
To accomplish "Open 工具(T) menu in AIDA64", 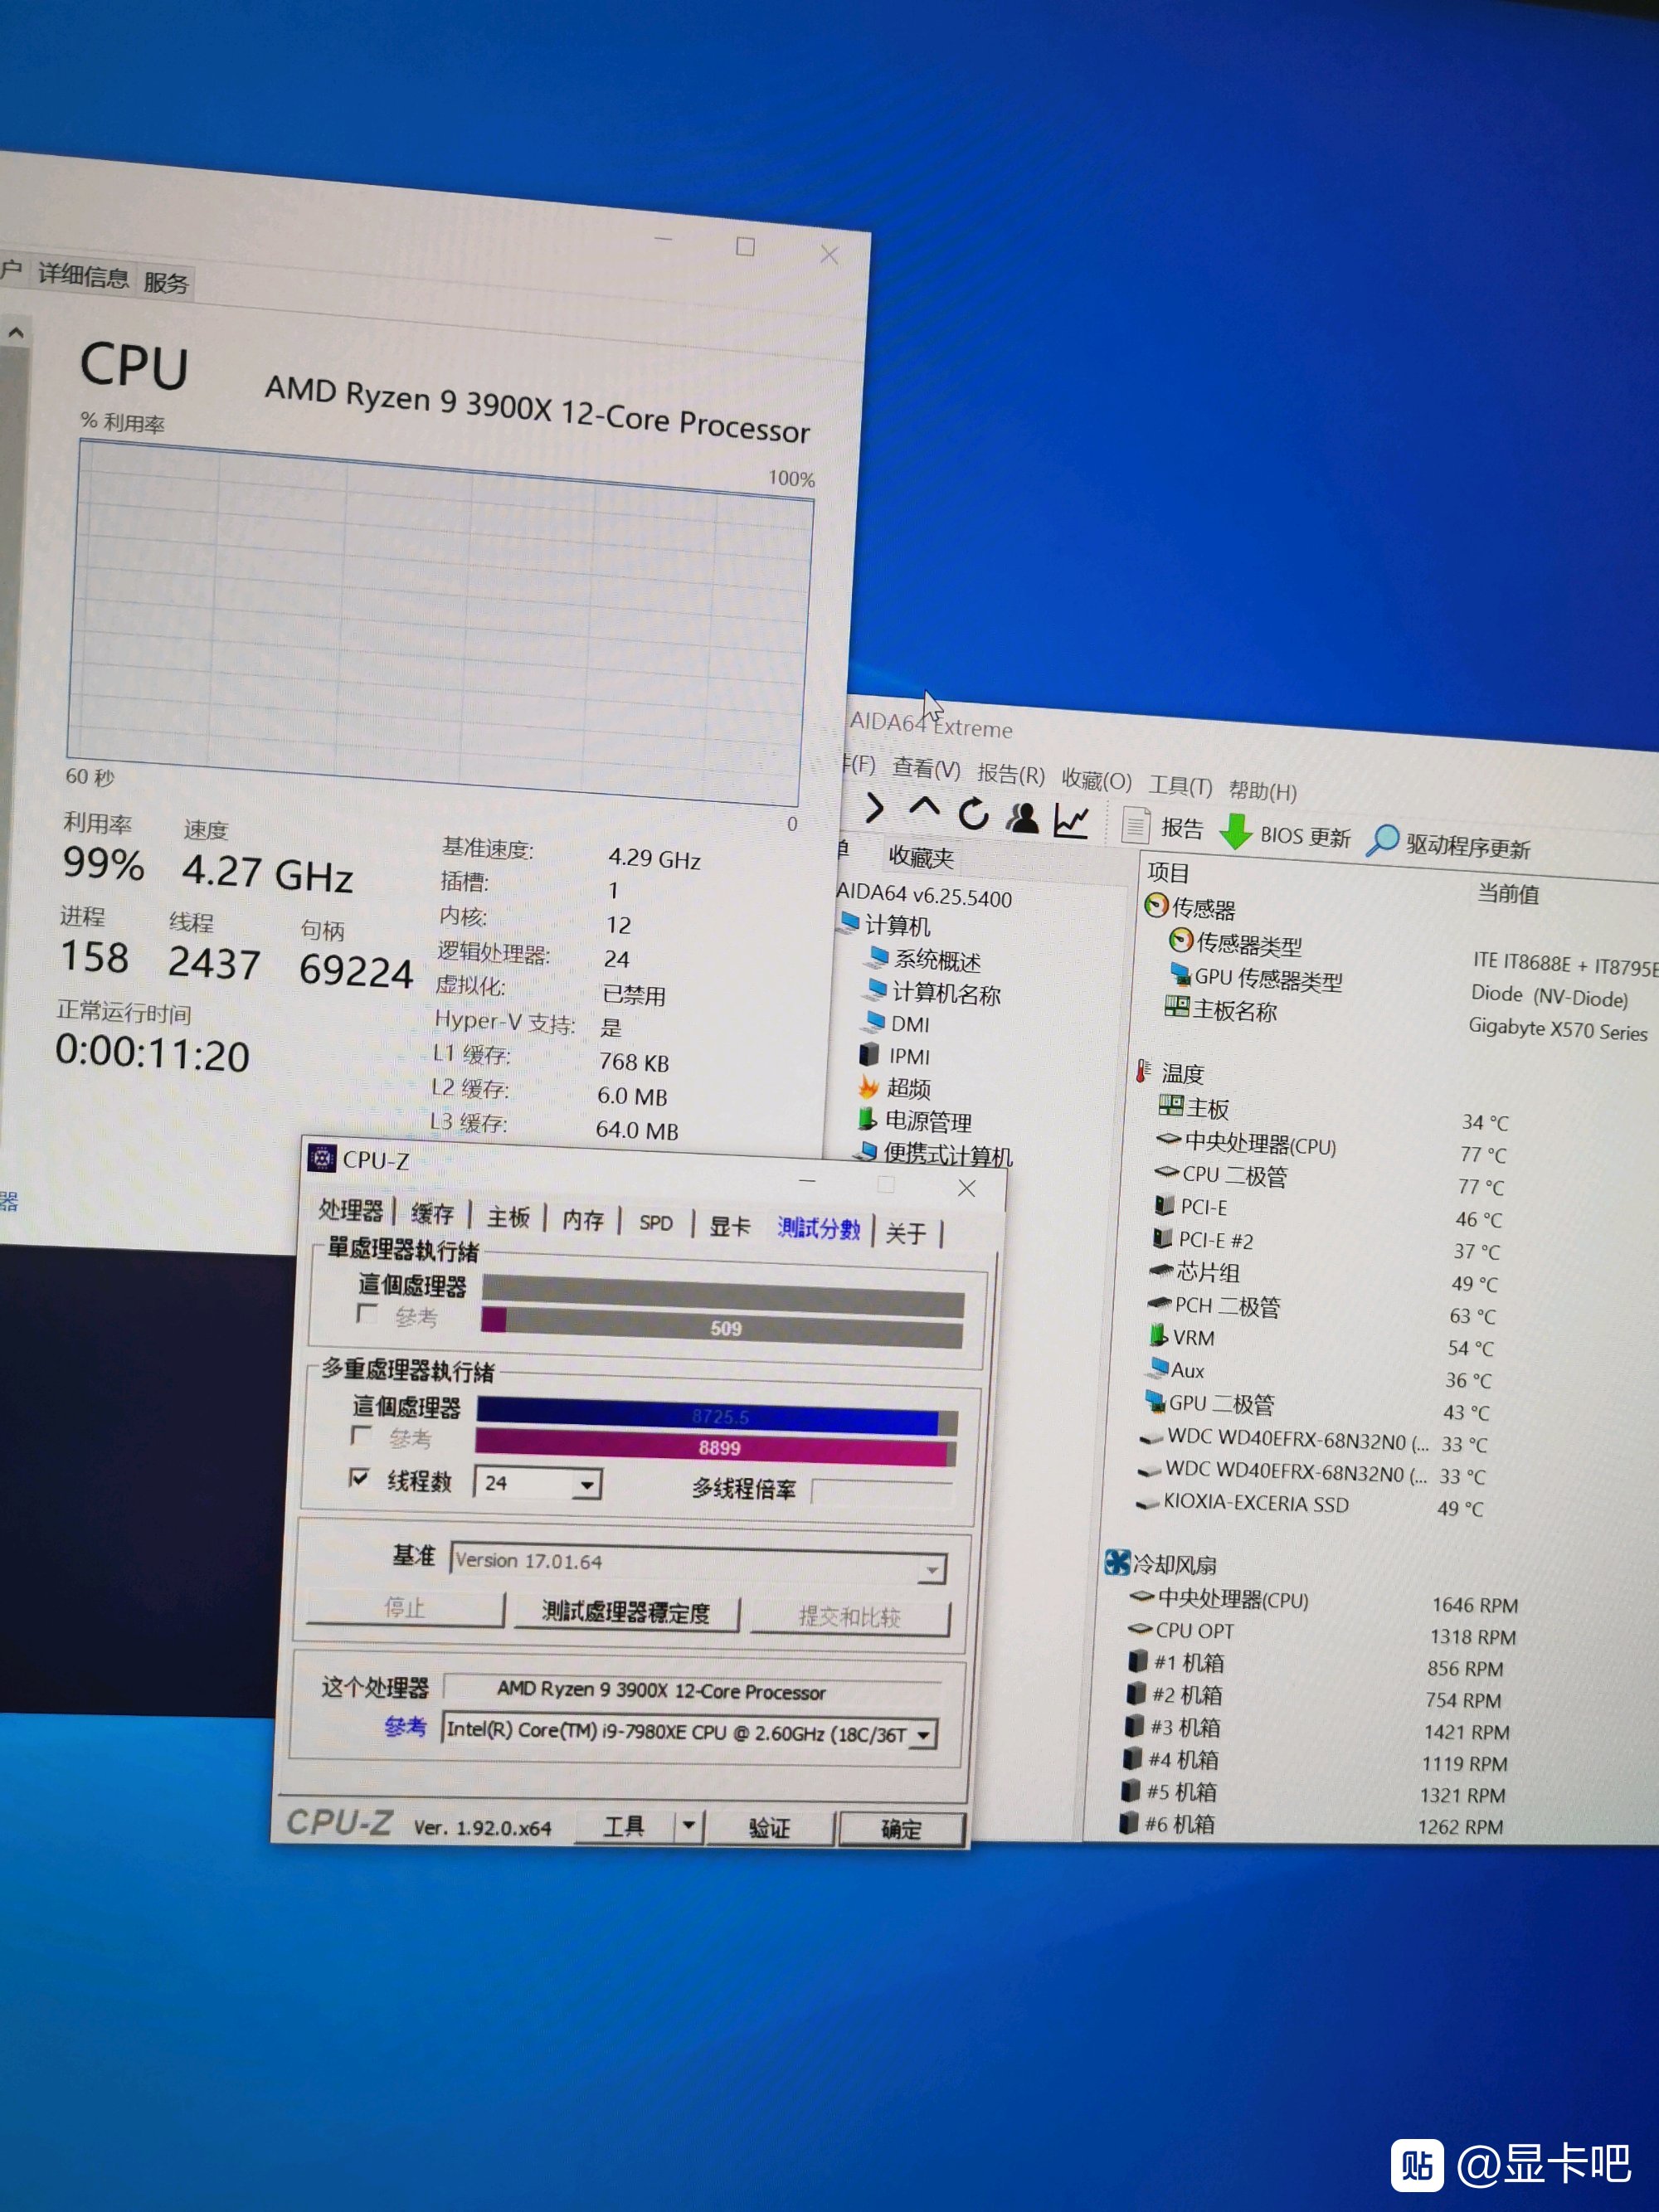I will pyautogui.click(x=1180, y=785).
